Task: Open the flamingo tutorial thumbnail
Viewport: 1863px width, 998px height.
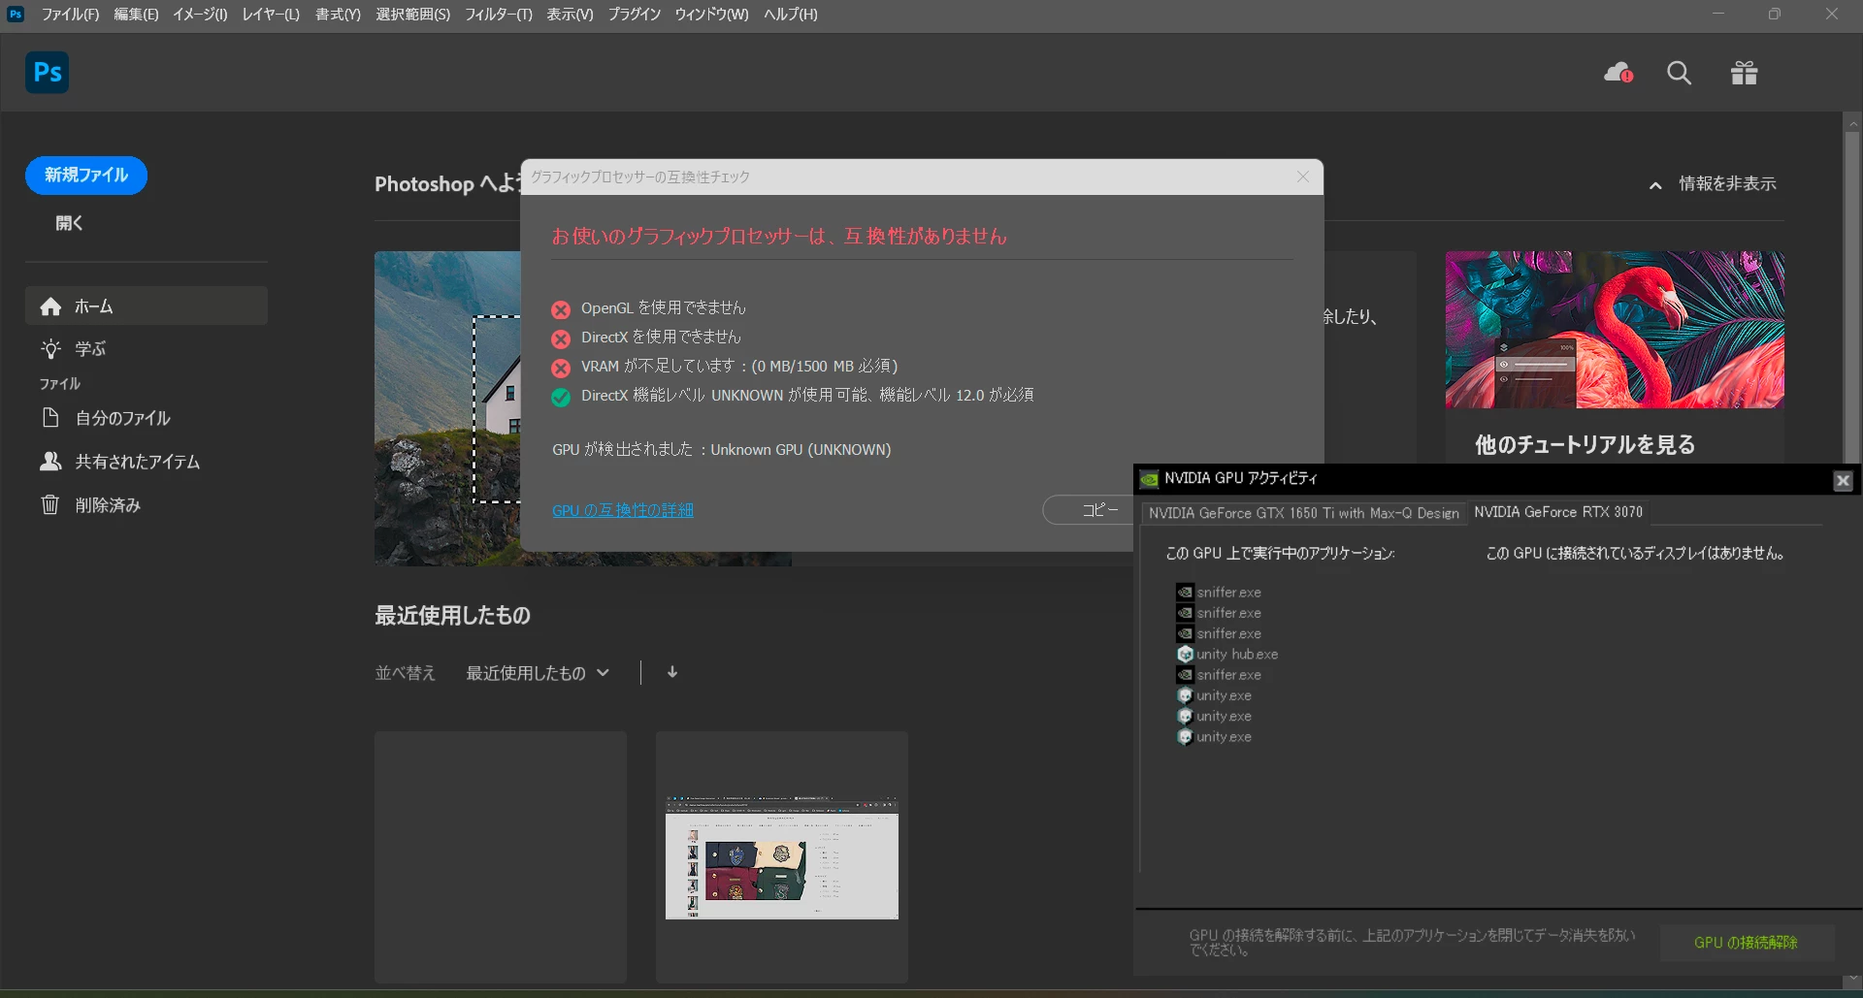Action: [x=1615, y=330]
